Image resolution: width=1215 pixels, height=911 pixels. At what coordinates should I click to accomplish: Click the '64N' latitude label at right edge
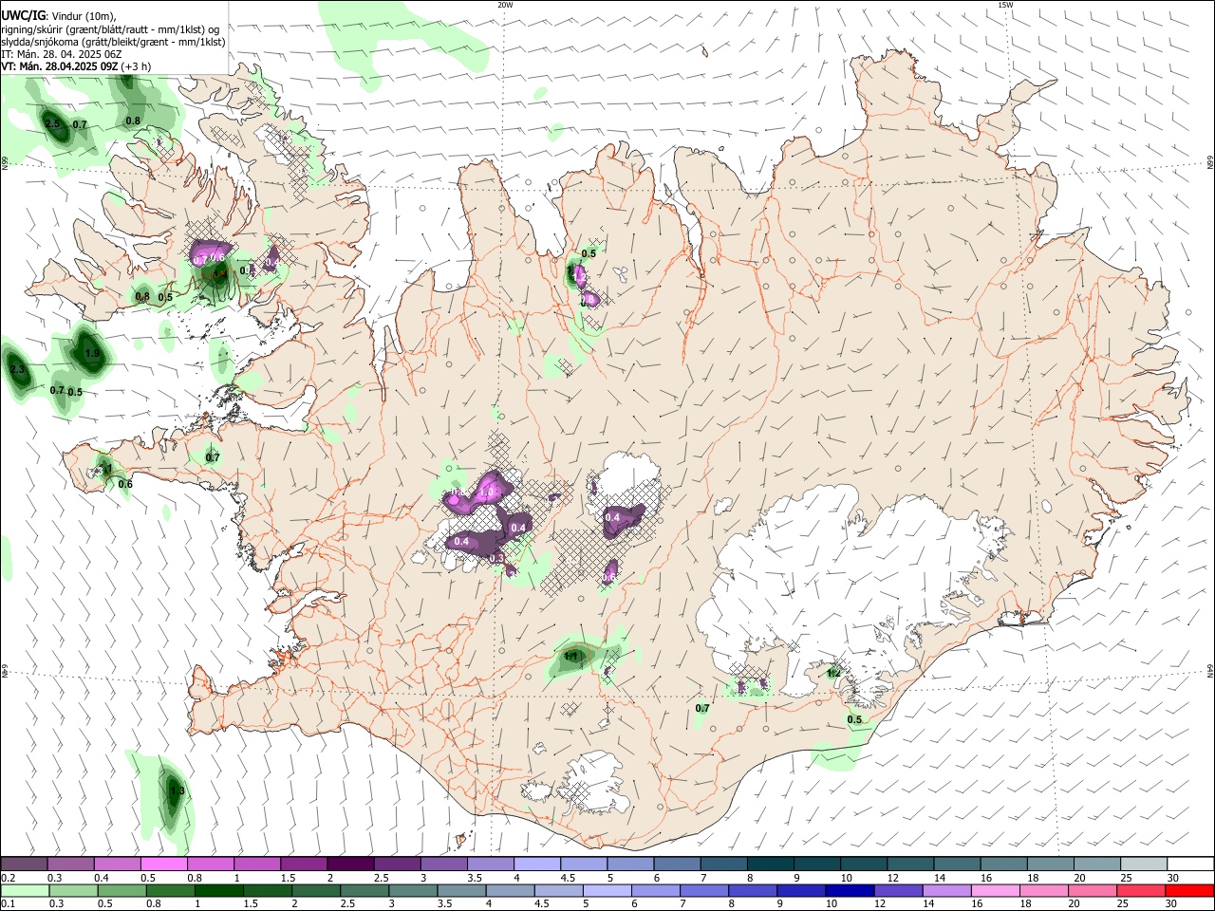pyautogui.click(x=1210, y=671)
